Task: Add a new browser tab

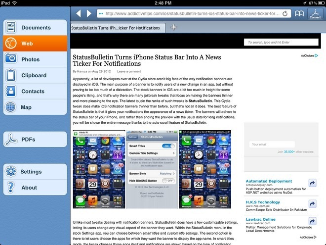Action: click(x=174, y=27)
